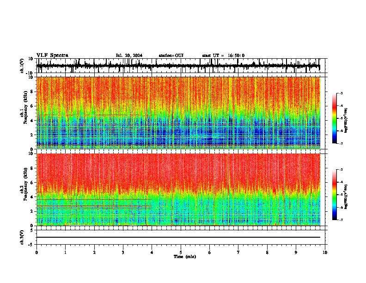Click the time axis tick label "2"
The height and width of the screenshot is (283, 366).
pos(94,252)
